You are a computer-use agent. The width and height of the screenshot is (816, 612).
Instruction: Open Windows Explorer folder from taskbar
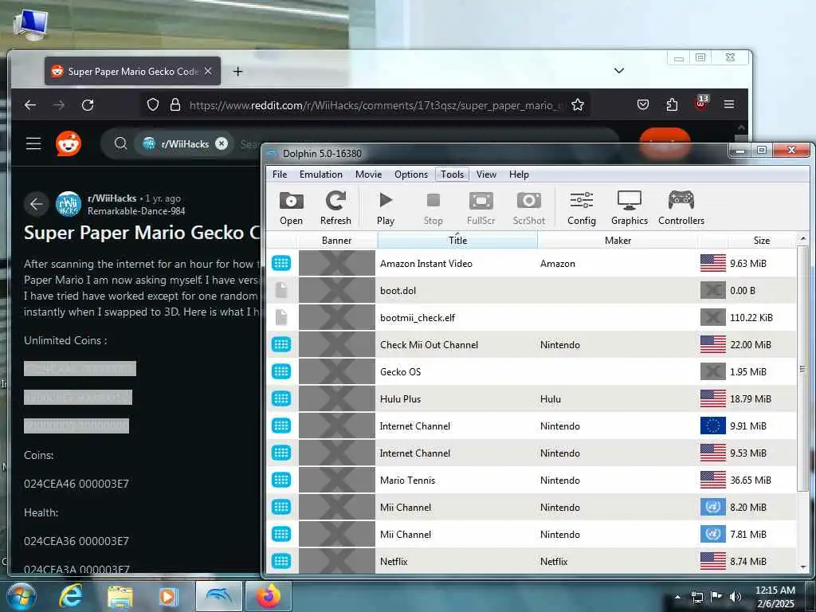click(120, 597)
